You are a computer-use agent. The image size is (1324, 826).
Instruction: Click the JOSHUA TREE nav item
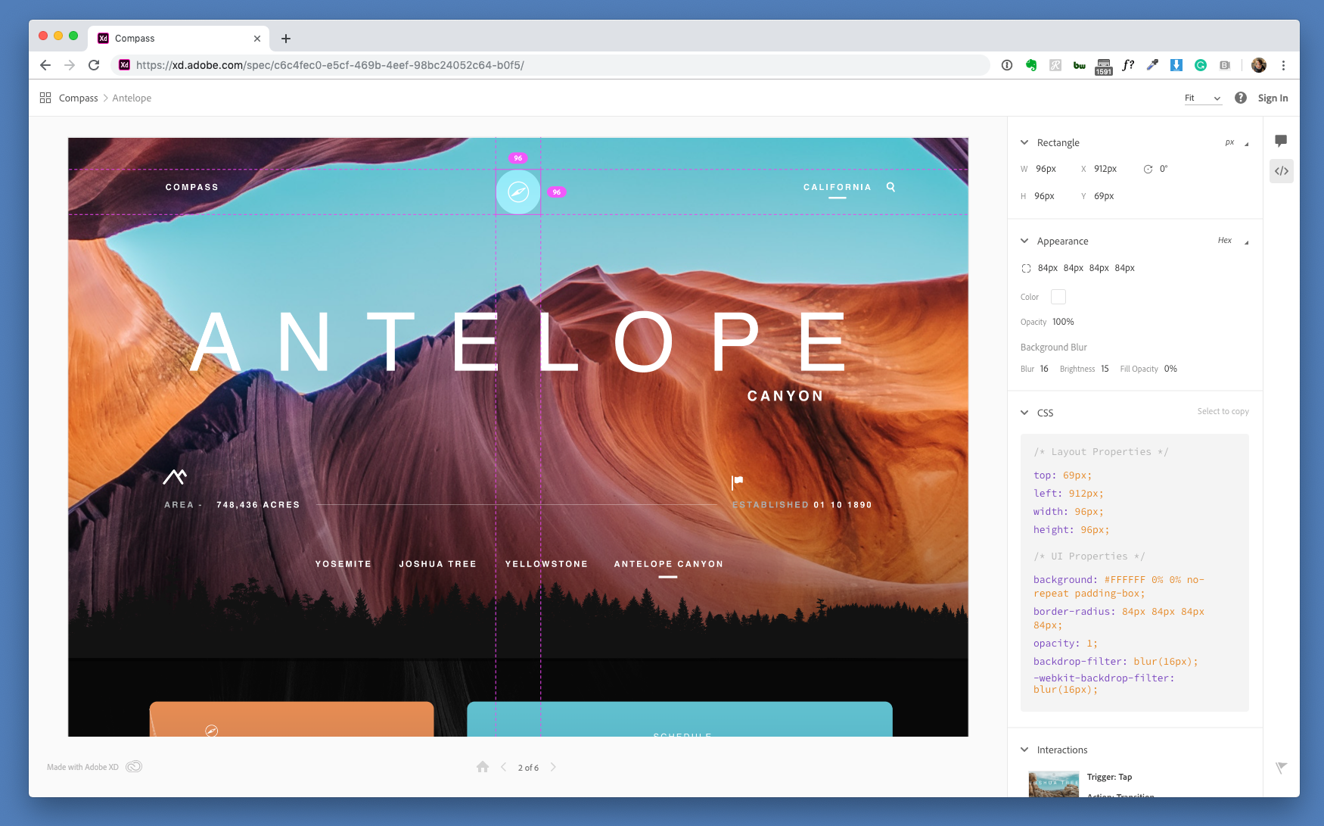[438, 564]
